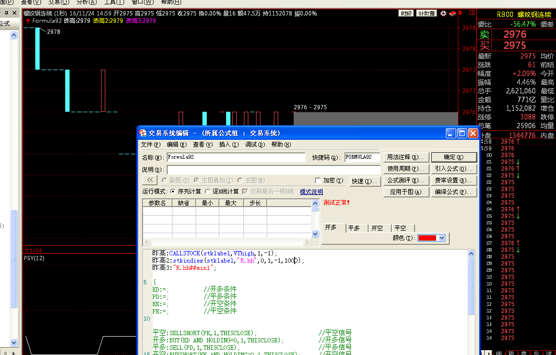Select the 主图叠加 radio option
Screen dimensions: 556x355
(213, 180)
